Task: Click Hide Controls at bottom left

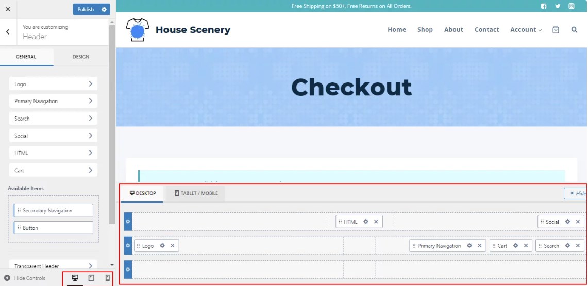Action: click(25, 278)
